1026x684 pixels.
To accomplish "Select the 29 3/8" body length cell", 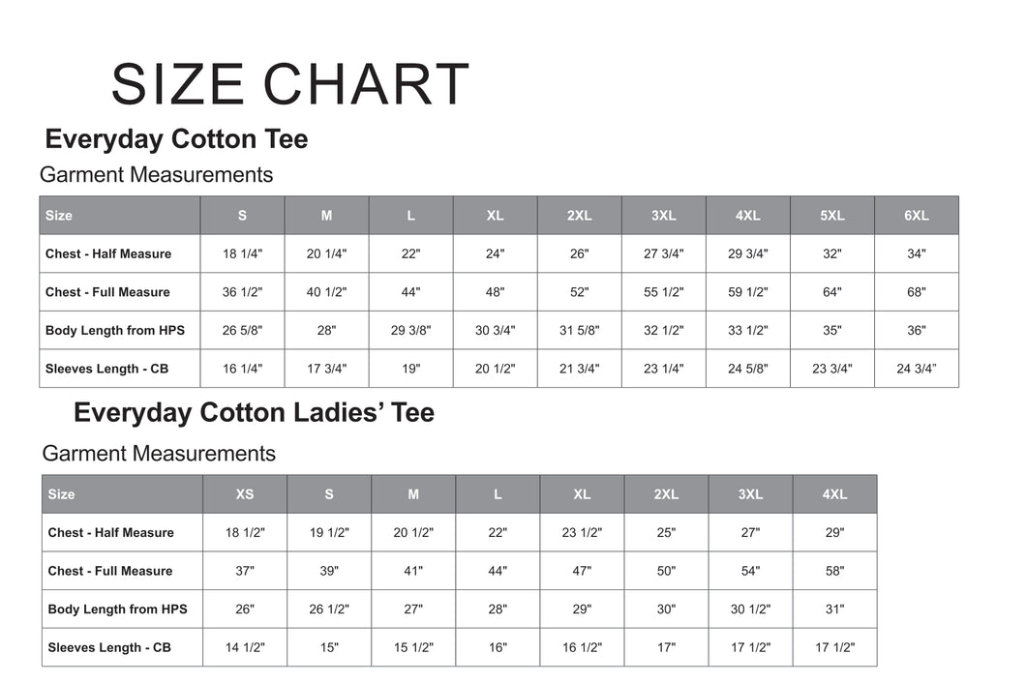I will point(410,331).
